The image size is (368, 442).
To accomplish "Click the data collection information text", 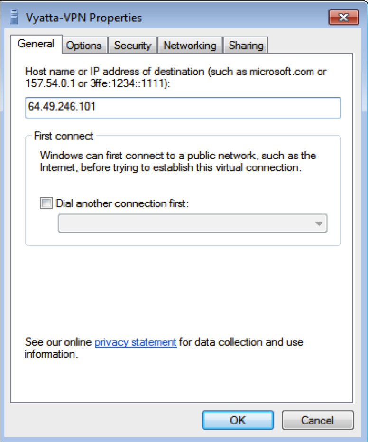I will coord(164,348).
